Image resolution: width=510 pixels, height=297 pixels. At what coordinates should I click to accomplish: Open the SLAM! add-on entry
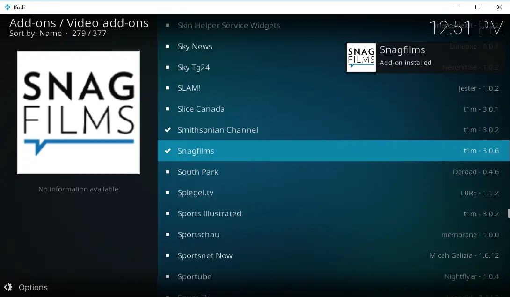click(334, 88)
